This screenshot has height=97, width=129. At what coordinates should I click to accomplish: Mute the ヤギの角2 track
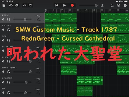click(3, 51)
